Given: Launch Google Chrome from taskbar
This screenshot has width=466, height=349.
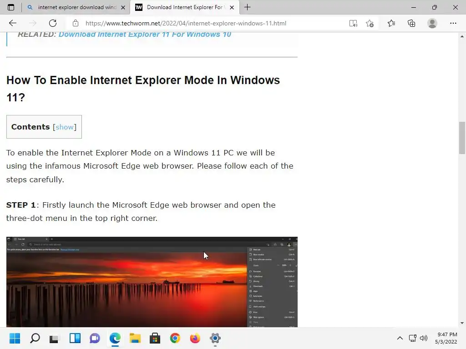Looking at the screenshot, I should point(175,338).
